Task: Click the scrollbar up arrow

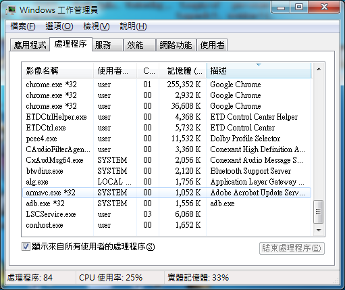Action: click(319, 69)
